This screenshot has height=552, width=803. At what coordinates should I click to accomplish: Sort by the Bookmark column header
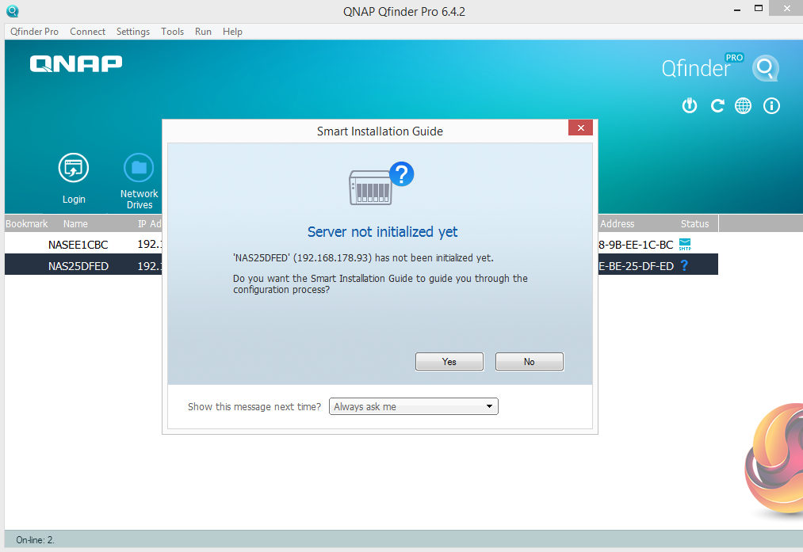click(x=27, y=223)
